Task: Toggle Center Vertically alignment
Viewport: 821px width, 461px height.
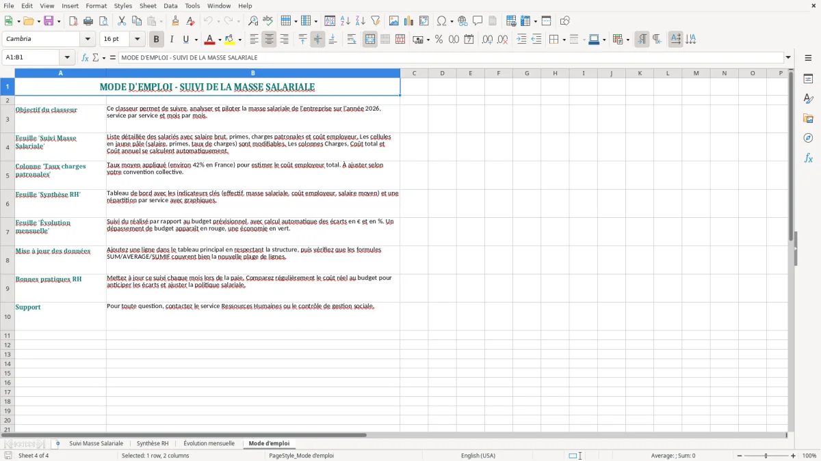Action: [317, 40]
